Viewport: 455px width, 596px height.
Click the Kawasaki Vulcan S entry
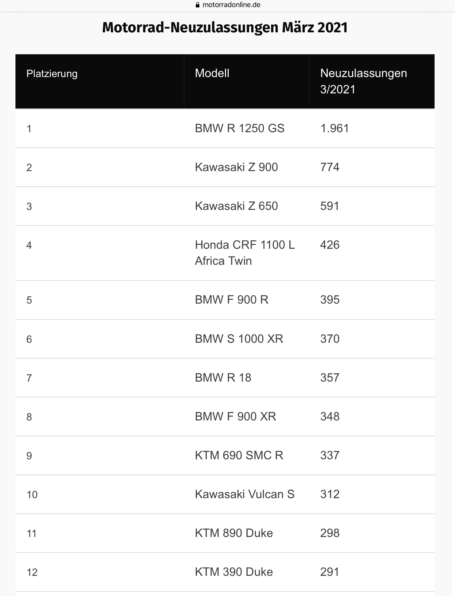245,494
